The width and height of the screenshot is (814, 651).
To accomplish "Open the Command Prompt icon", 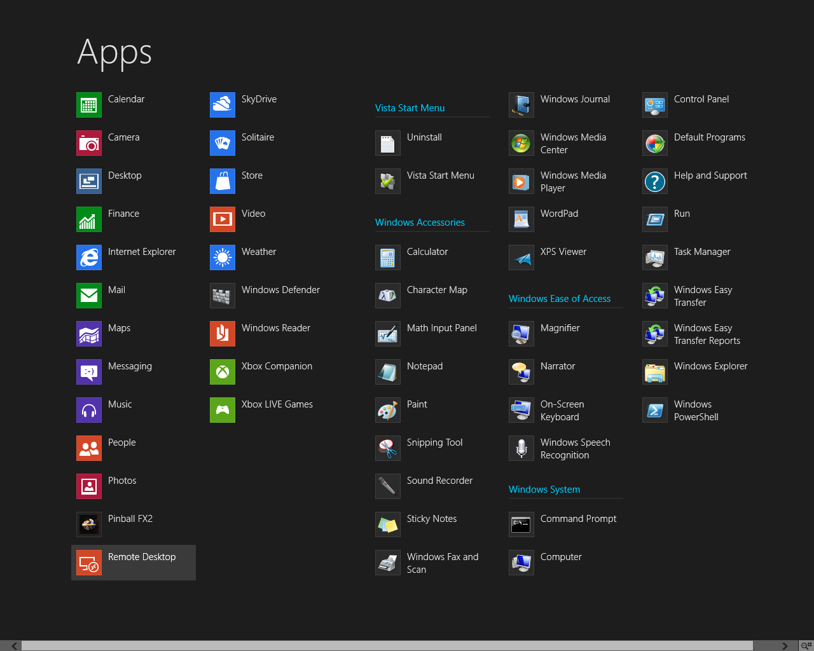I will click(521, 524).
